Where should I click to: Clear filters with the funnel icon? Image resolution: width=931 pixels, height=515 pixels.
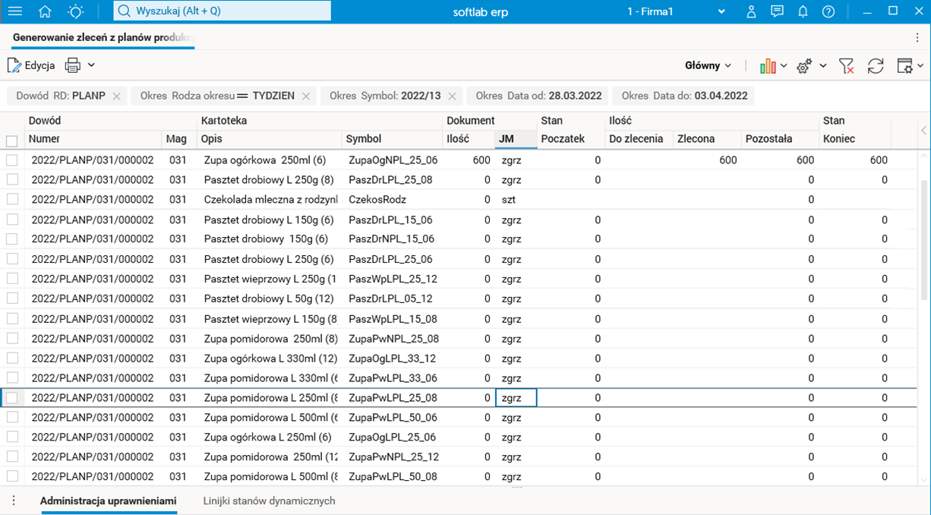[846, 66]
